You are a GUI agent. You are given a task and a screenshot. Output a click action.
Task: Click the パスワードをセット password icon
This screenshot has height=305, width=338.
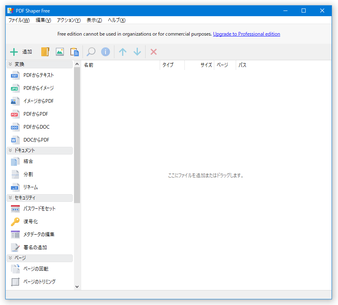coord(15,209)
